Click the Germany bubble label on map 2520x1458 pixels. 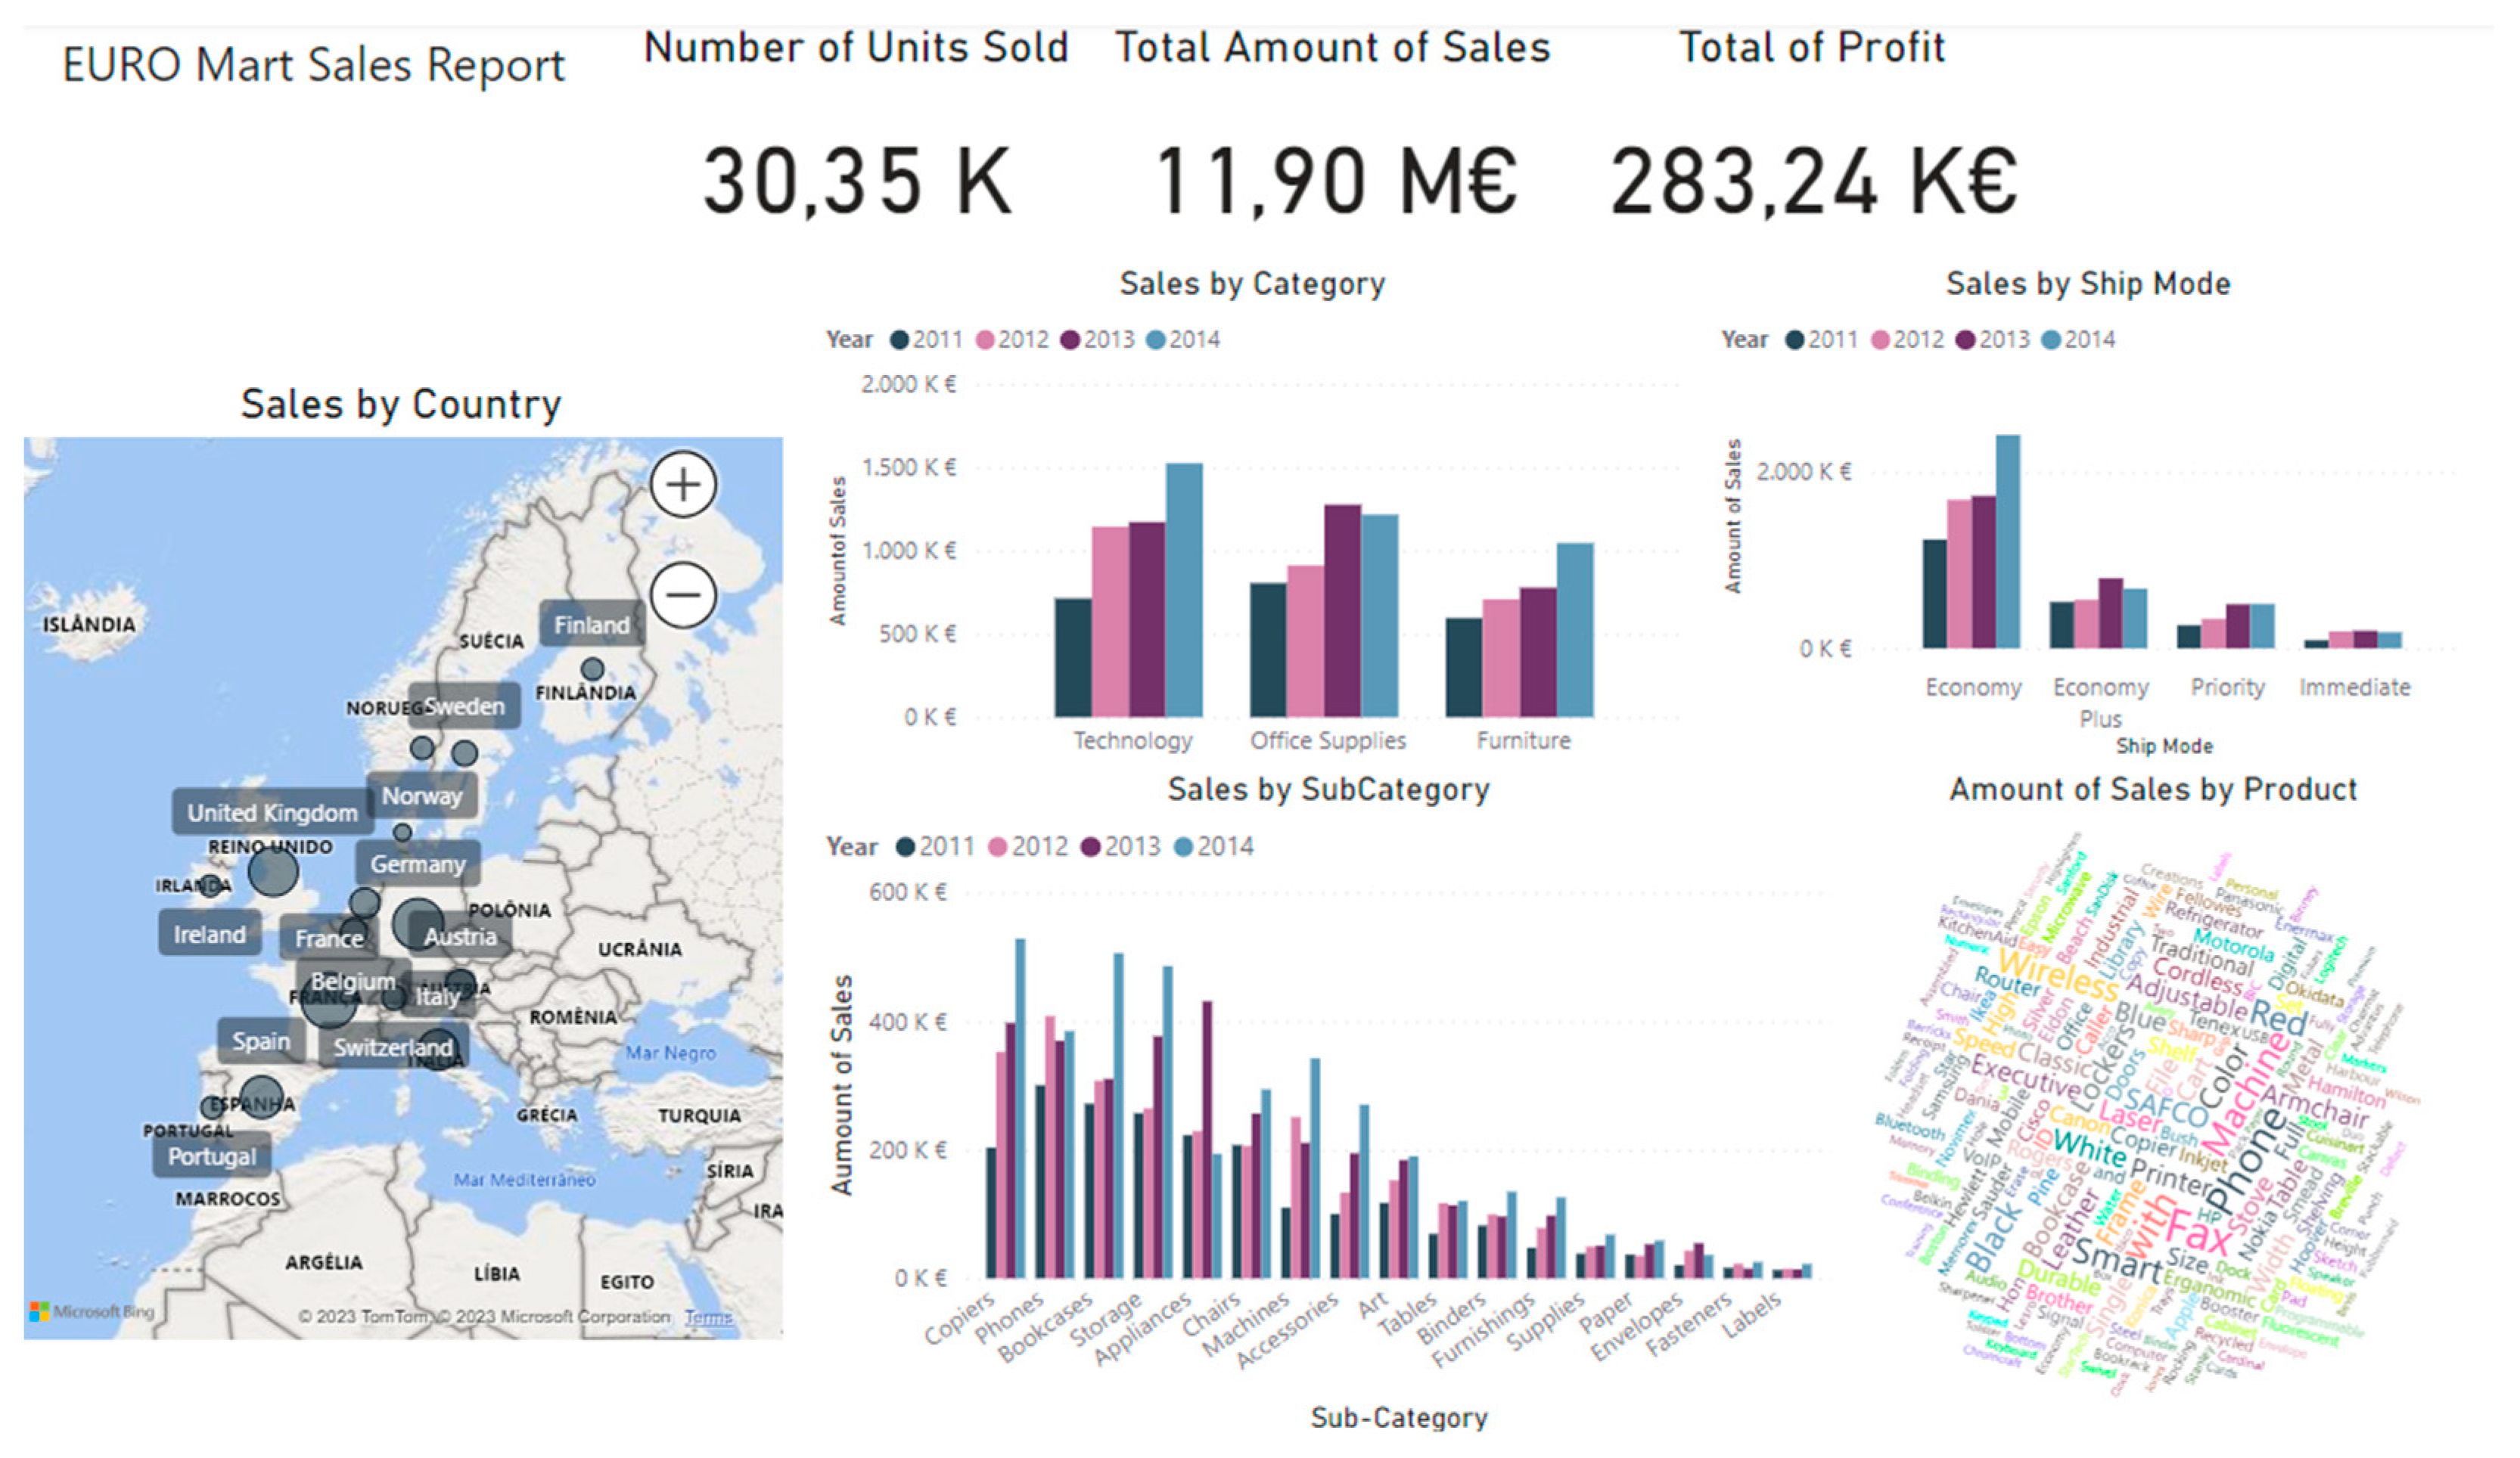click(x=418, y=864)
